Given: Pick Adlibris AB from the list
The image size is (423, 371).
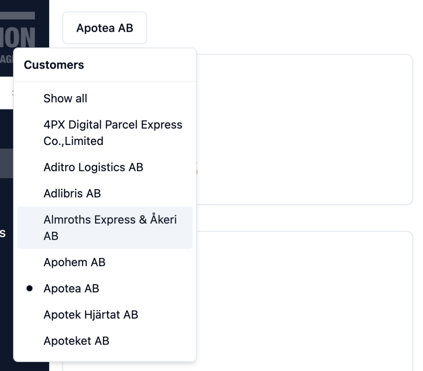Looking at the screenshot, I should [x=72, y=193].
